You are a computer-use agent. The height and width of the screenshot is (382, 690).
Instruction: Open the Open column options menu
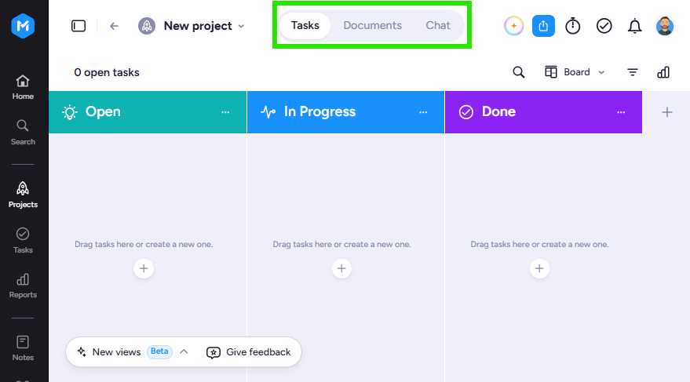coord(225,112)
